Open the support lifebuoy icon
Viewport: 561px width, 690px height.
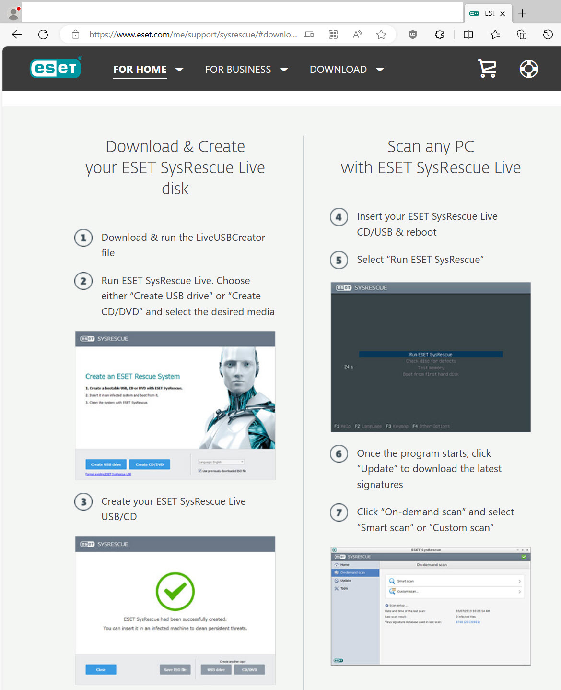[529, 69]
